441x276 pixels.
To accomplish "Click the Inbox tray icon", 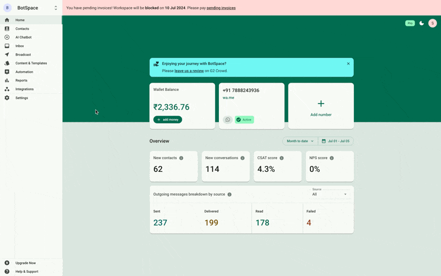I will [7, 46].
